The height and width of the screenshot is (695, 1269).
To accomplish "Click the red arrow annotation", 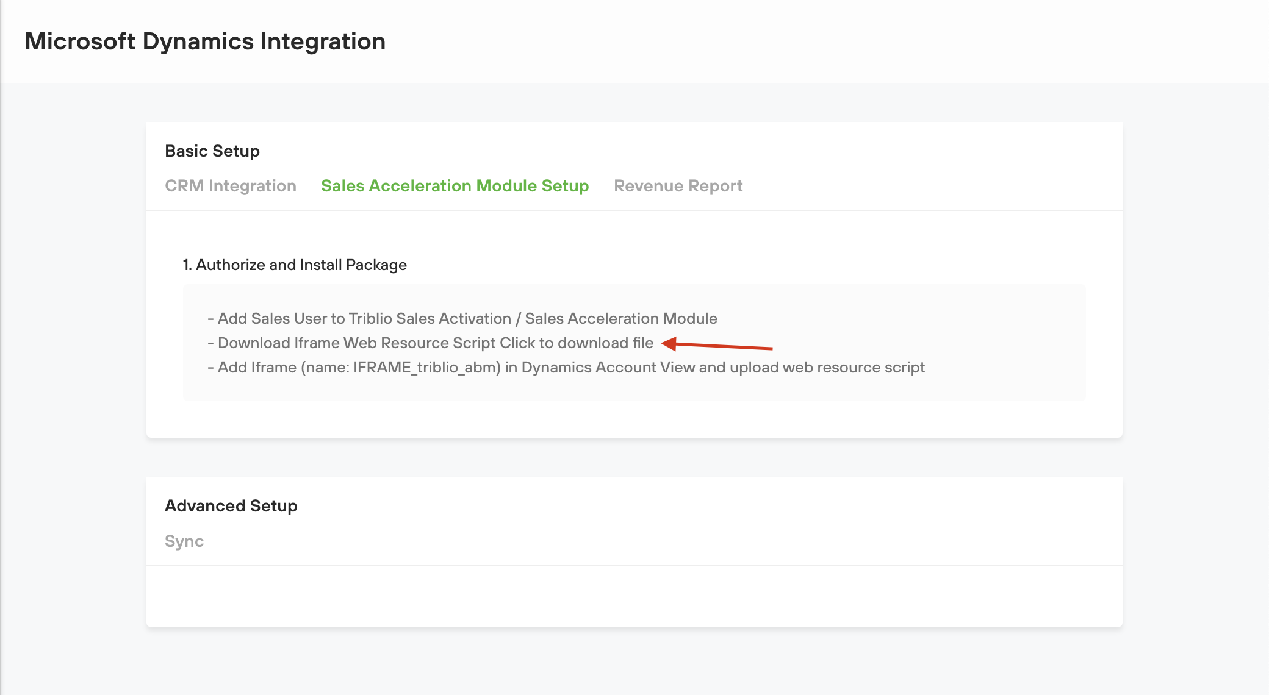I will 717,346.
